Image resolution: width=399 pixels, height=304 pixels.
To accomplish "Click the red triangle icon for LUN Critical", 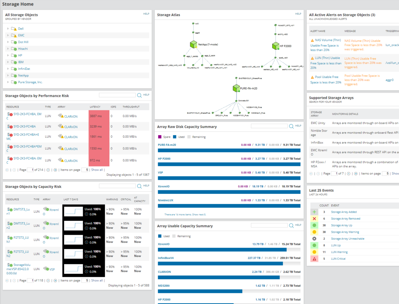I will 314,259.
